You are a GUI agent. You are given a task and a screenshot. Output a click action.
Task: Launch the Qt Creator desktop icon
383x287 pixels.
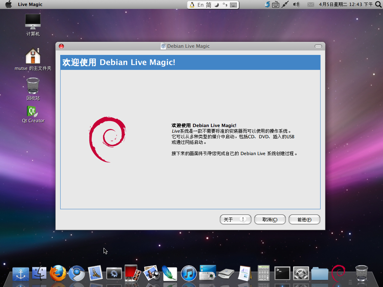[33, 114]
